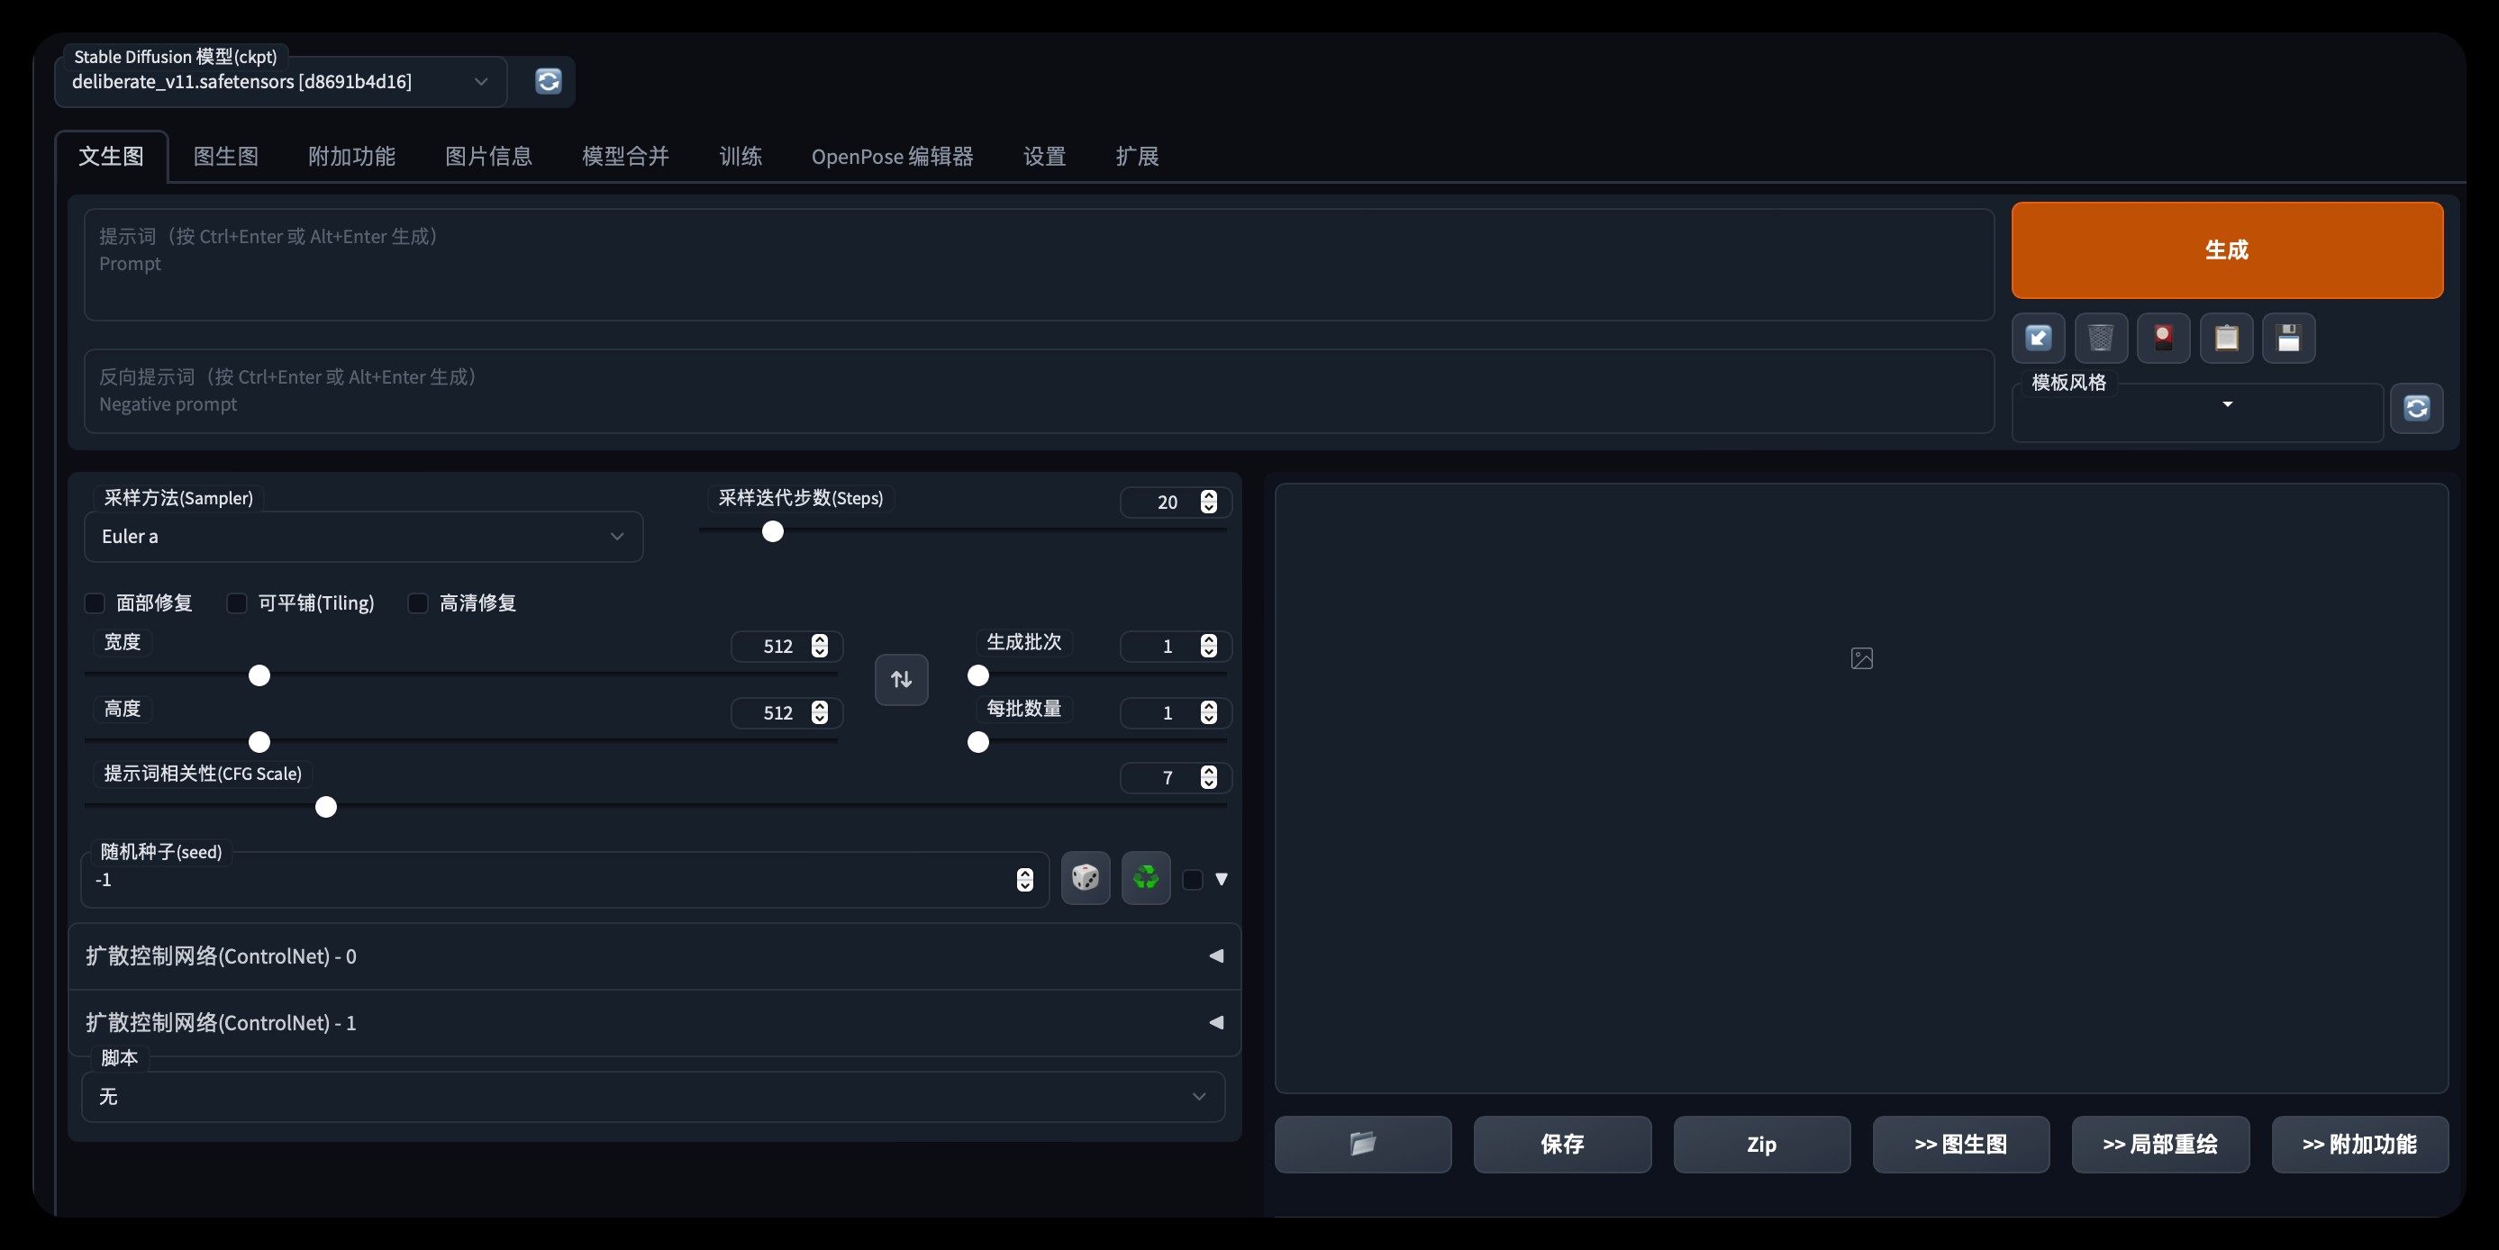The image size is (2499, 1250).
Task: Reuse last seed with the recycle icon
Action: coord(1146,878)
